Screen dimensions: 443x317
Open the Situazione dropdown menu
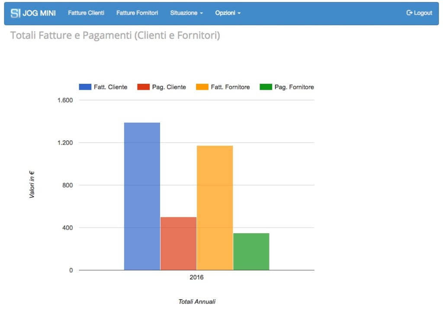point(186,13)
